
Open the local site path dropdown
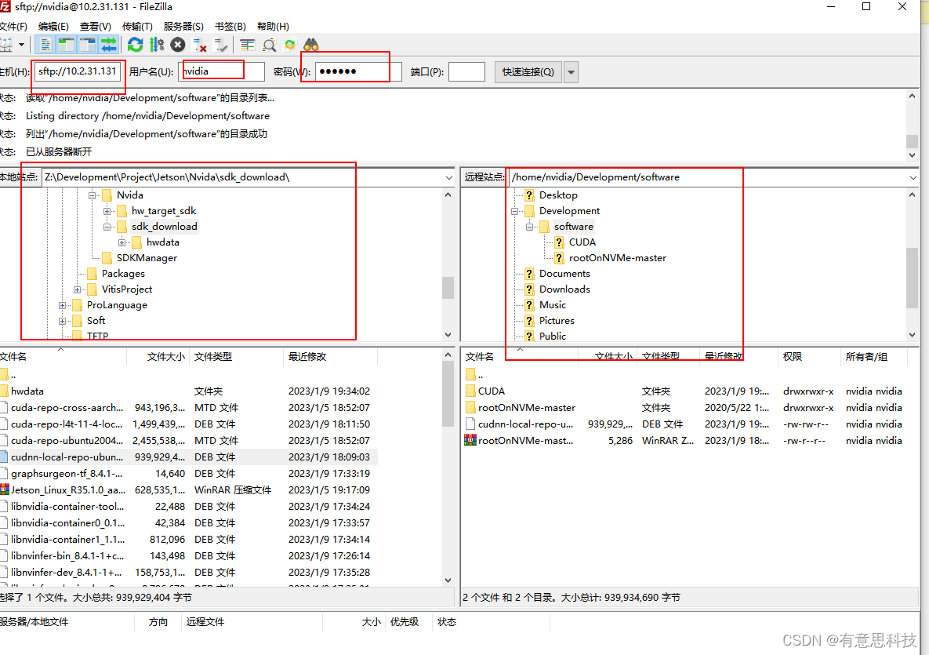point(448,177)
